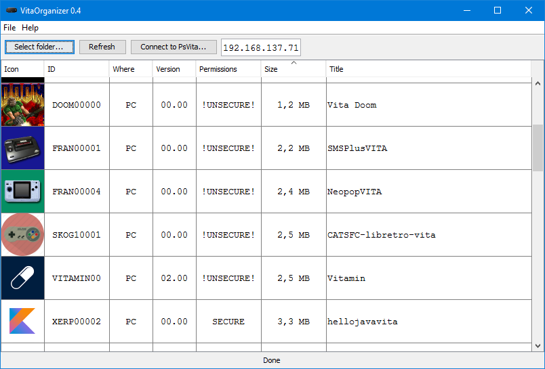Sort by Permissions column header
Image resolution: width=545 pixels, height=369 pixels.
[x=228, y=69]
